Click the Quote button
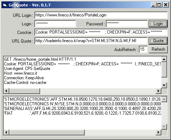 158,41
